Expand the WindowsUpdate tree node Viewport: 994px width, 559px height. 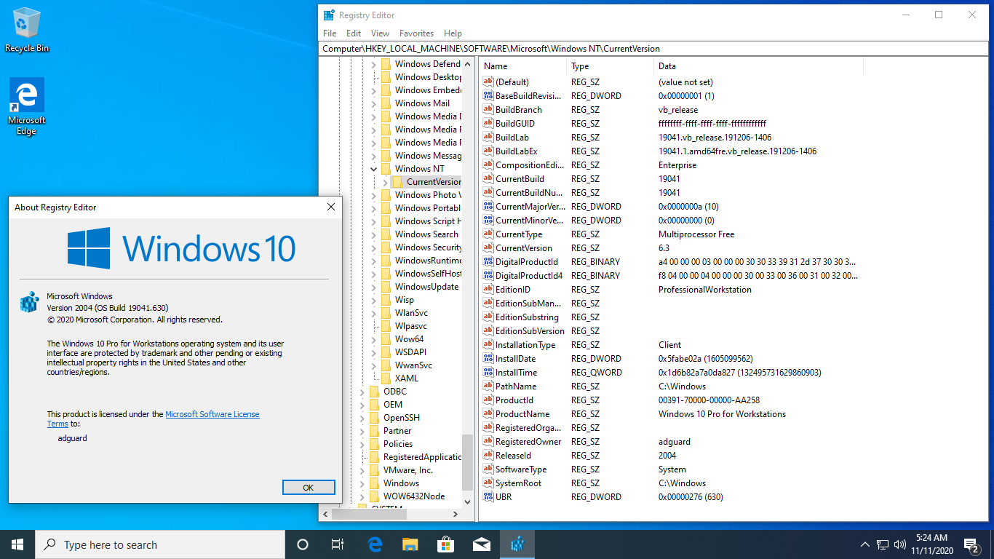374,287
